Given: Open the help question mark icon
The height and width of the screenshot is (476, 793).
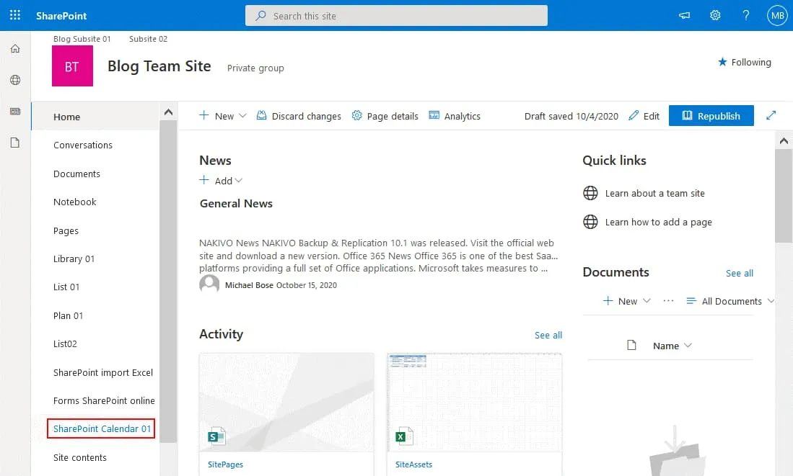Looking at the screenshot, I should point(745,15).
